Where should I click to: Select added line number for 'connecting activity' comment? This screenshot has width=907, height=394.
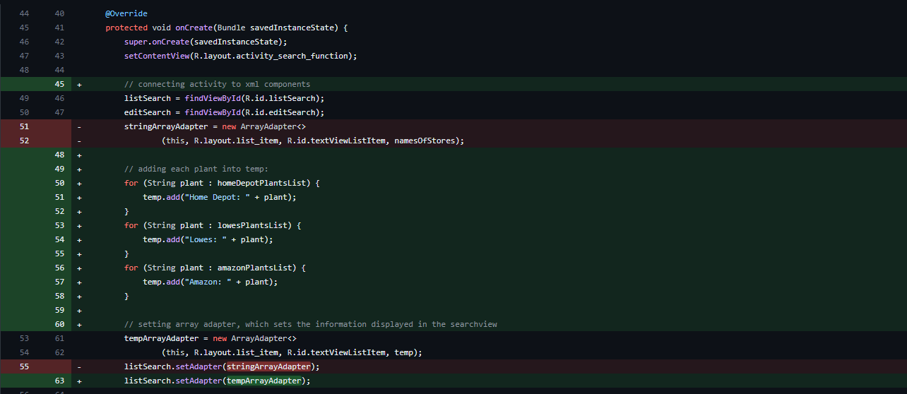(59, 84)
